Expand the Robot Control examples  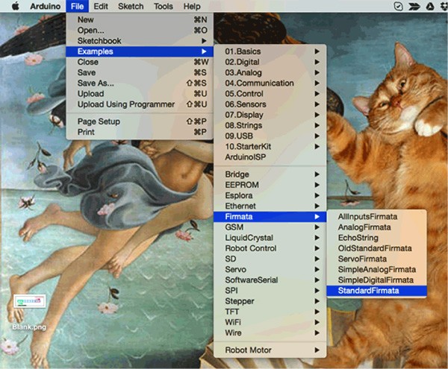tap(270, 248)
